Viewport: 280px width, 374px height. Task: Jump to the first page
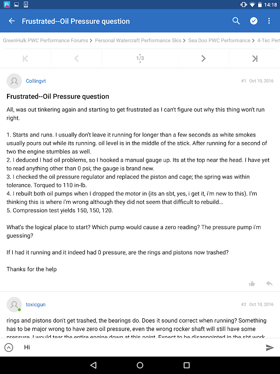pos(25,58)
